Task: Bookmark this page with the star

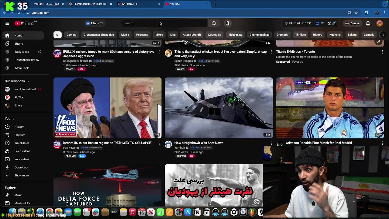Action: click(356, 13)
